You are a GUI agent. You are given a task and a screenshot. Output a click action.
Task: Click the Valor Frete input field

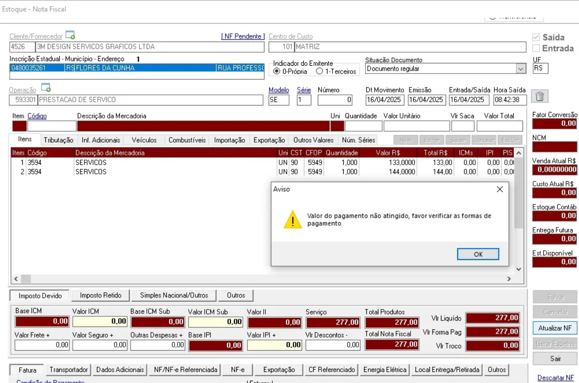(x=42, y=345)
